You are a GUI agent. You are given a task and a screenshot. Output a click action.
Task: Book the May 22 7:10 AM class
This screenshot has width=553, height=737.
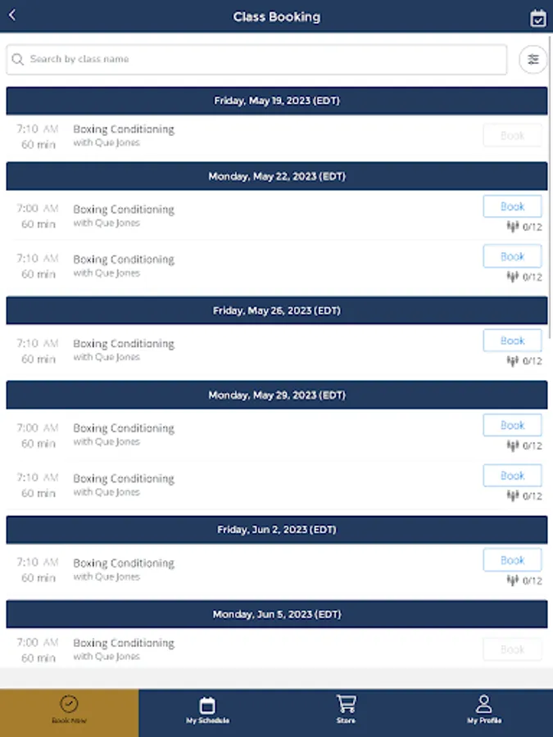pyautogui.click(x=512, y=256)
